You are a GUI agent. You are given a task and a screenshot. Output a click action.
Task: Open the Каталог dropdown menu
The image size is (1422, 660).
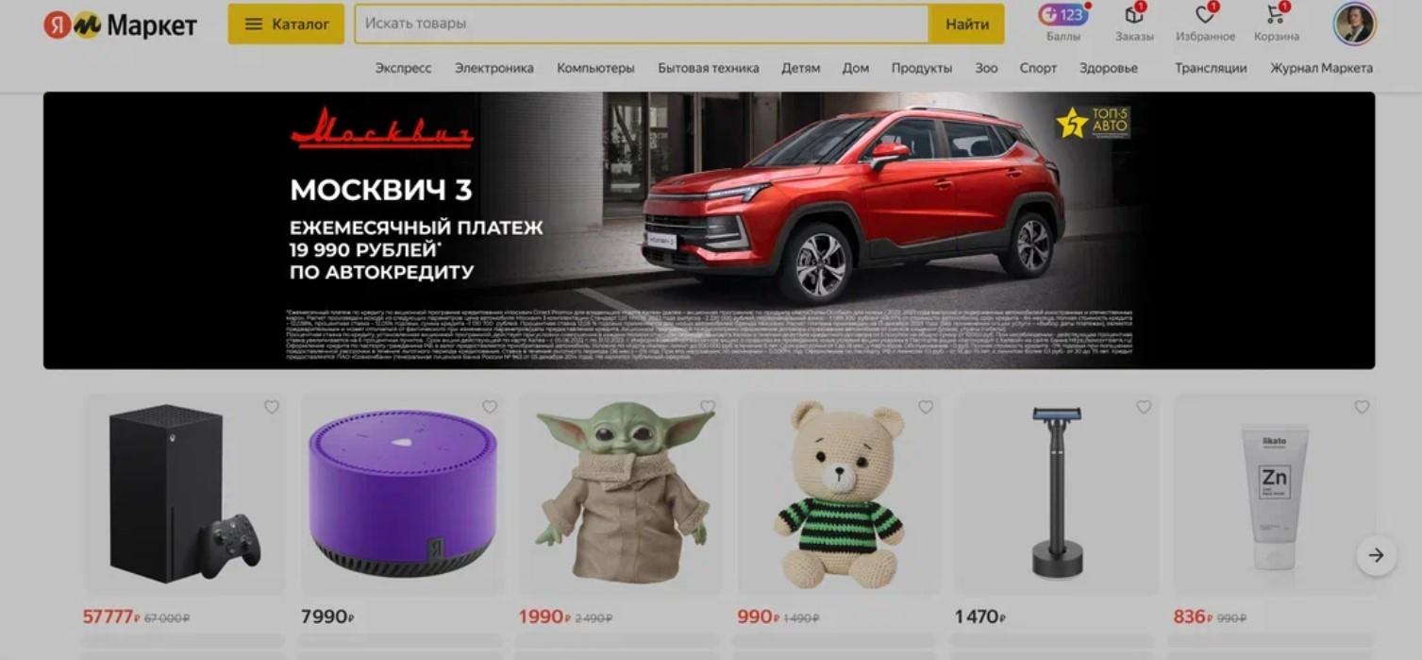click(286, 24)
